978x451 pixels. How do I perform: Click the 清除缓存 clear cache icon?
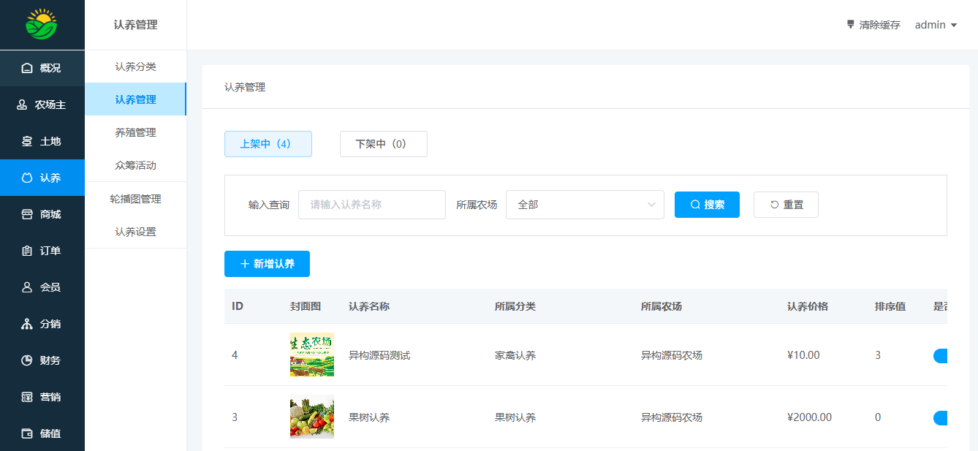click(x=850, y=25)
